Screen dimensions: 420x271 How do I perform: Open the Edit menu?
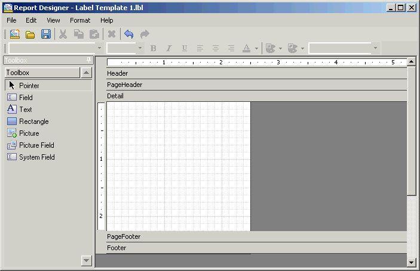click(x=31, y=20)
